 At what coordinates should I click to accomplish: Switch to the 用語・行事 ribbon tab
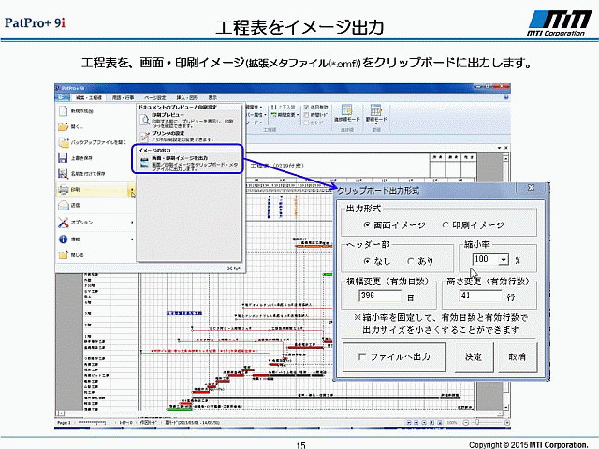click(123, 97)
